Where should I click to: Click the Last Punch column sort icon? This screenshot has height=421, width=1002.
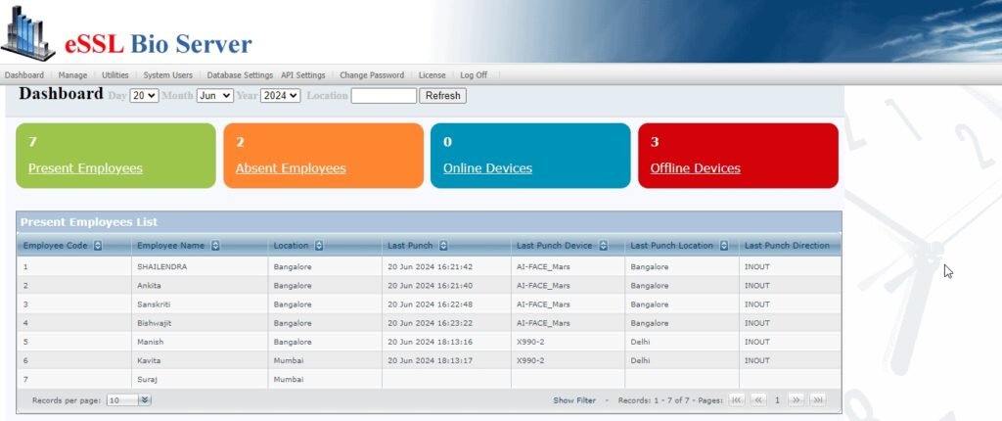click(443, 246)
